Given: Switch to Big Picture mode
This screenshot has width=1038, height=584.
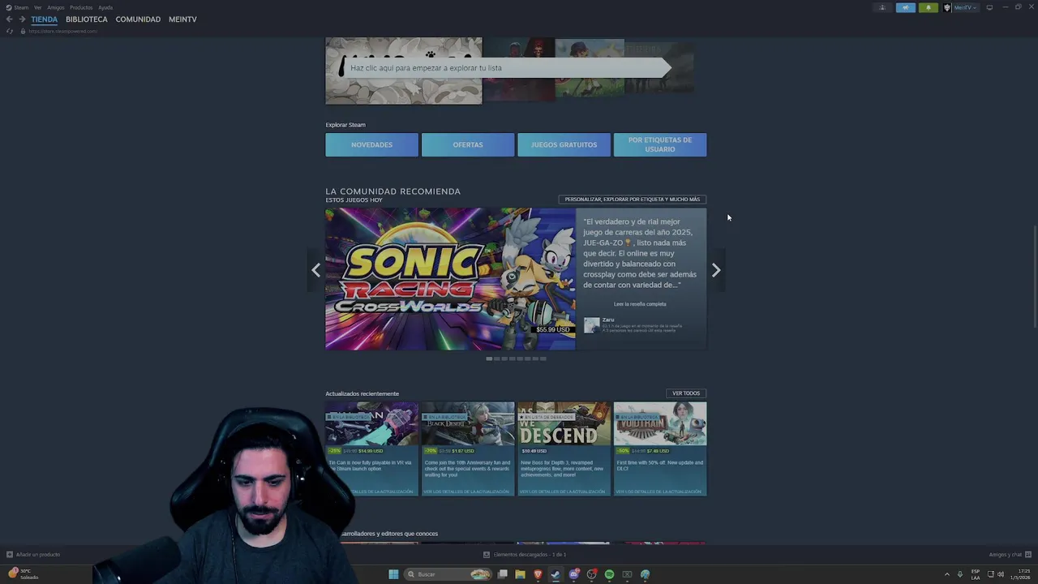Looking at the screenshot, I should [x=989, y=7].
